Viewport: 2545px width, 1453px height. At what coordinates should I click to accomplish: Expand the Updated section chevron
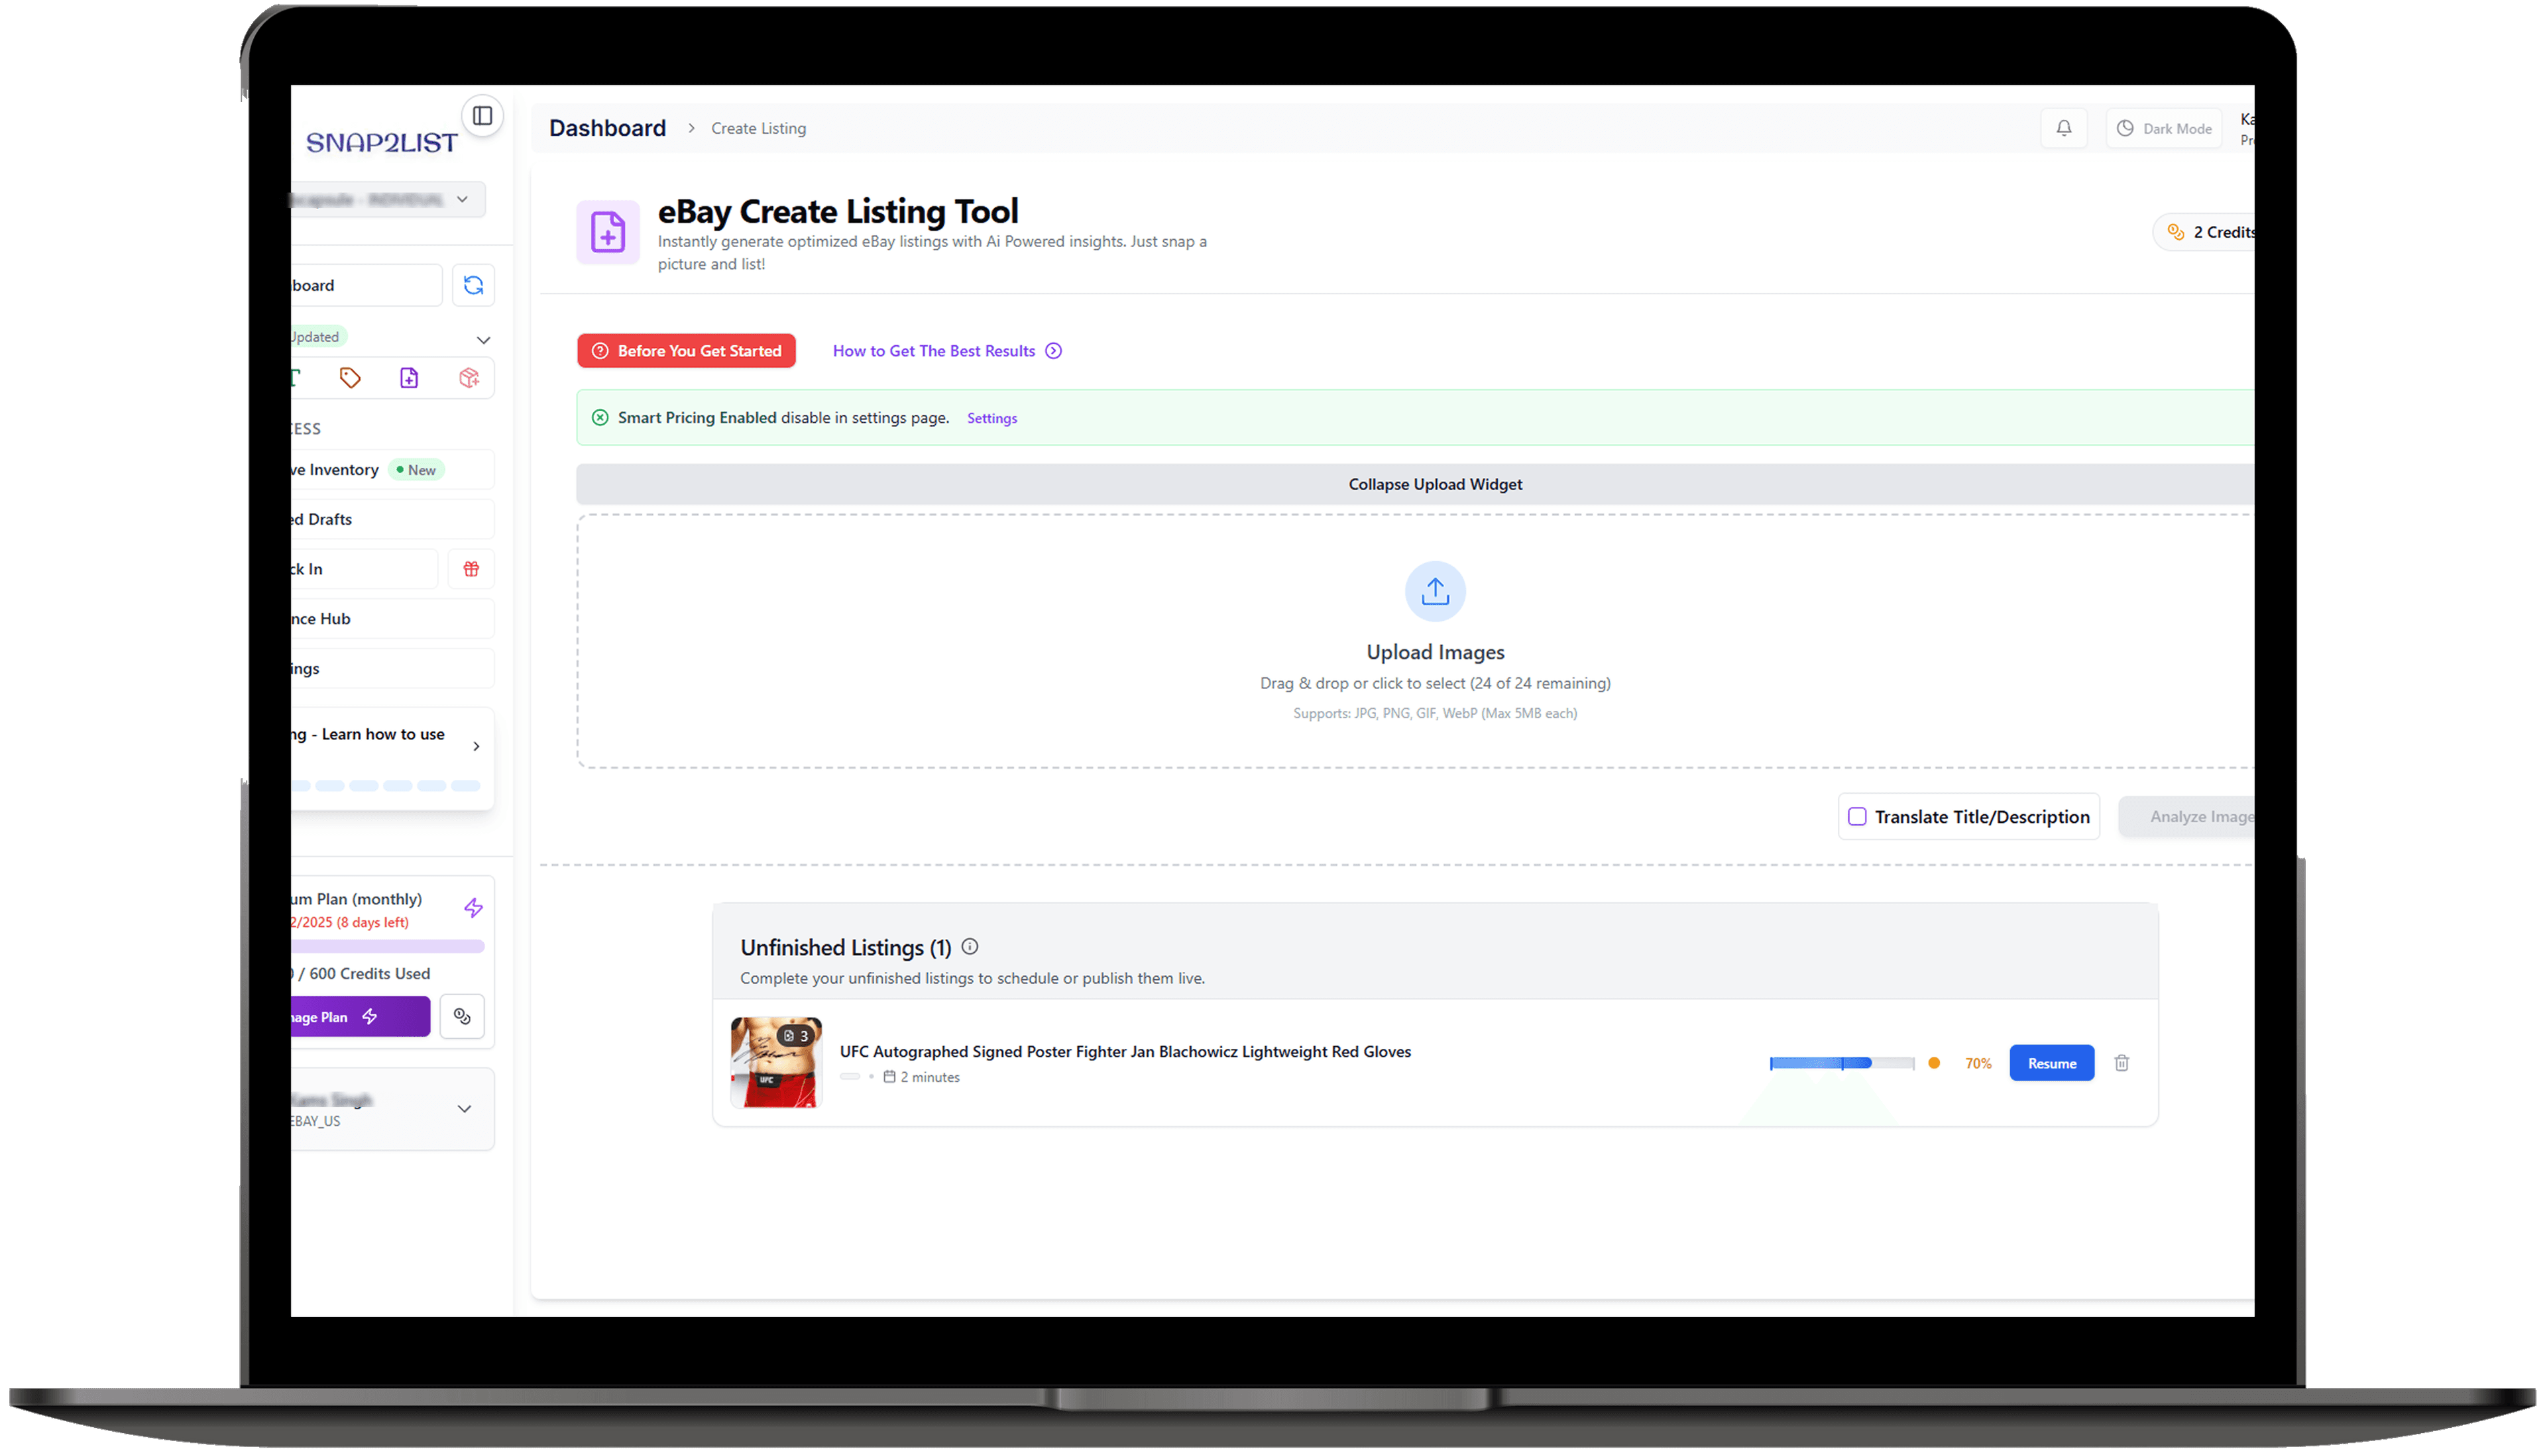pyautogui.click(x=483, y=341)
